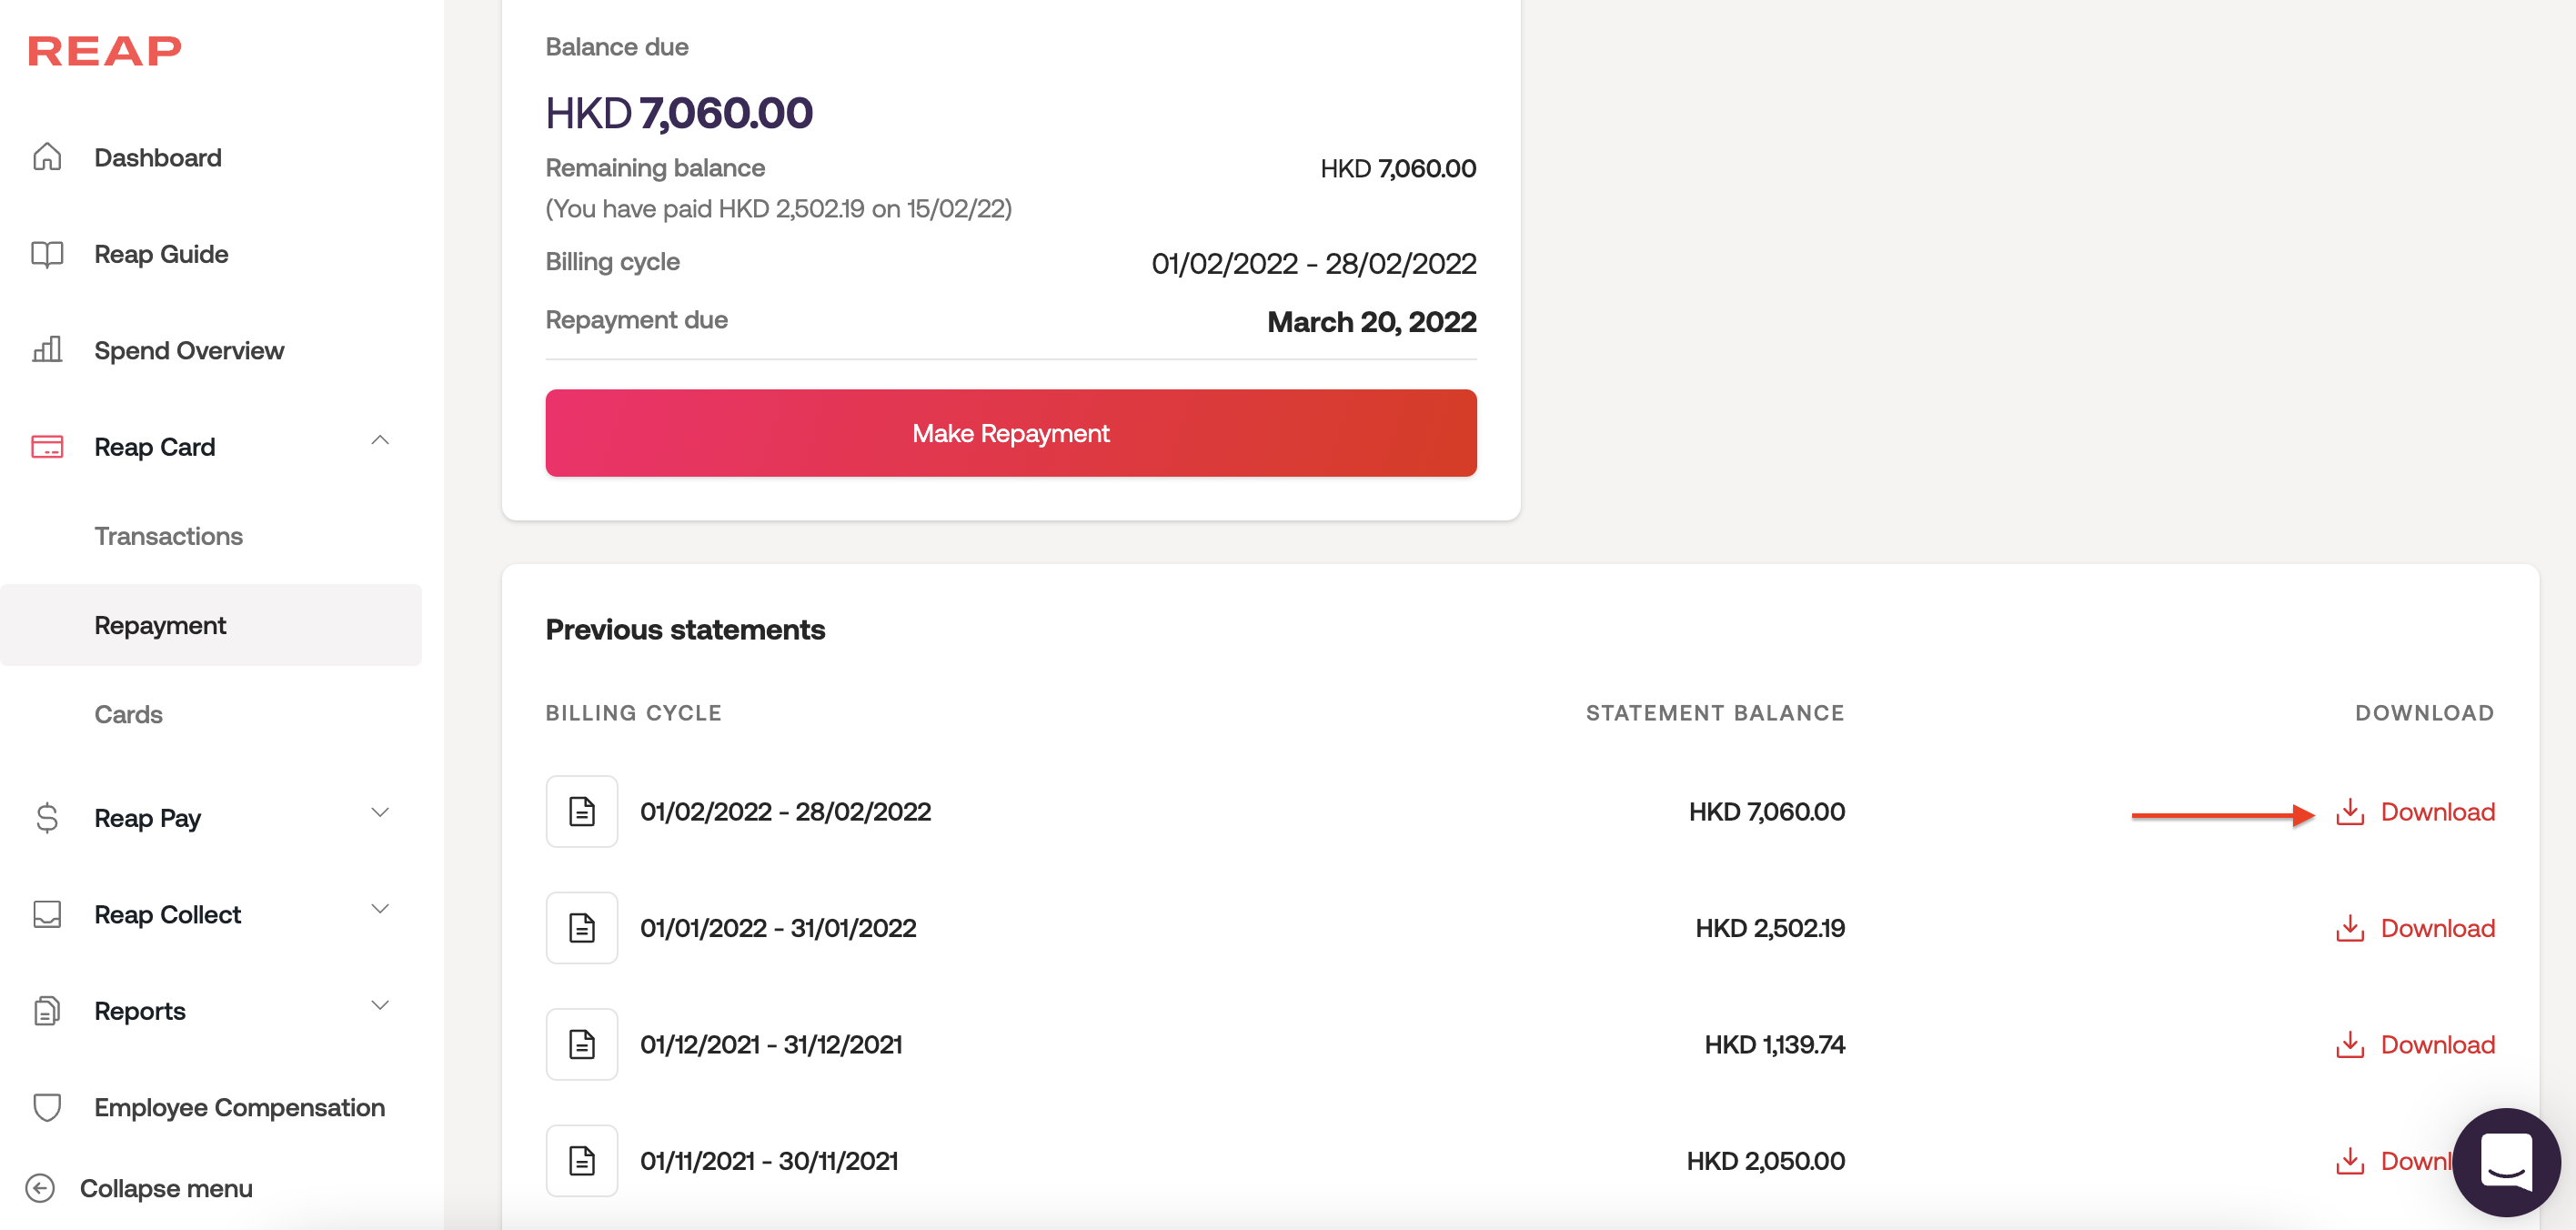Image resolution: width=2576 pixels, height=1230 pixels.
Task: Expand the Reports section
Action: pyautogui.click(x=380, y=1006)
